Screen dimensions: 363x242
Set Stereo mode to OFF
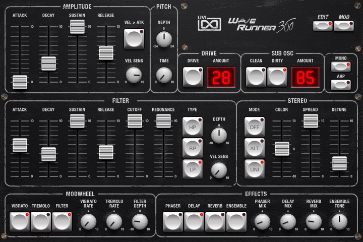[255, 127]
